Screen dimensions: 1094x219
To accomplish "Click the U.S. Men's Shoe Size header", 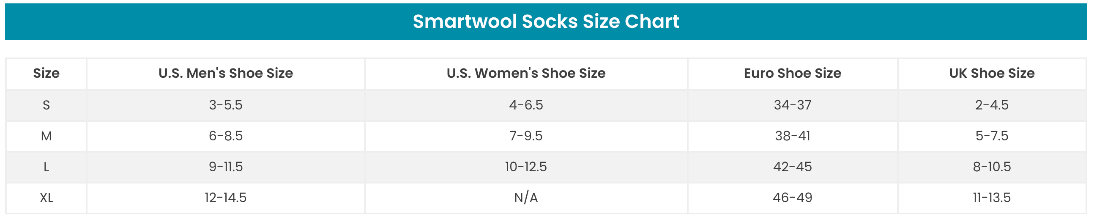I will click(x=225, y=74).
